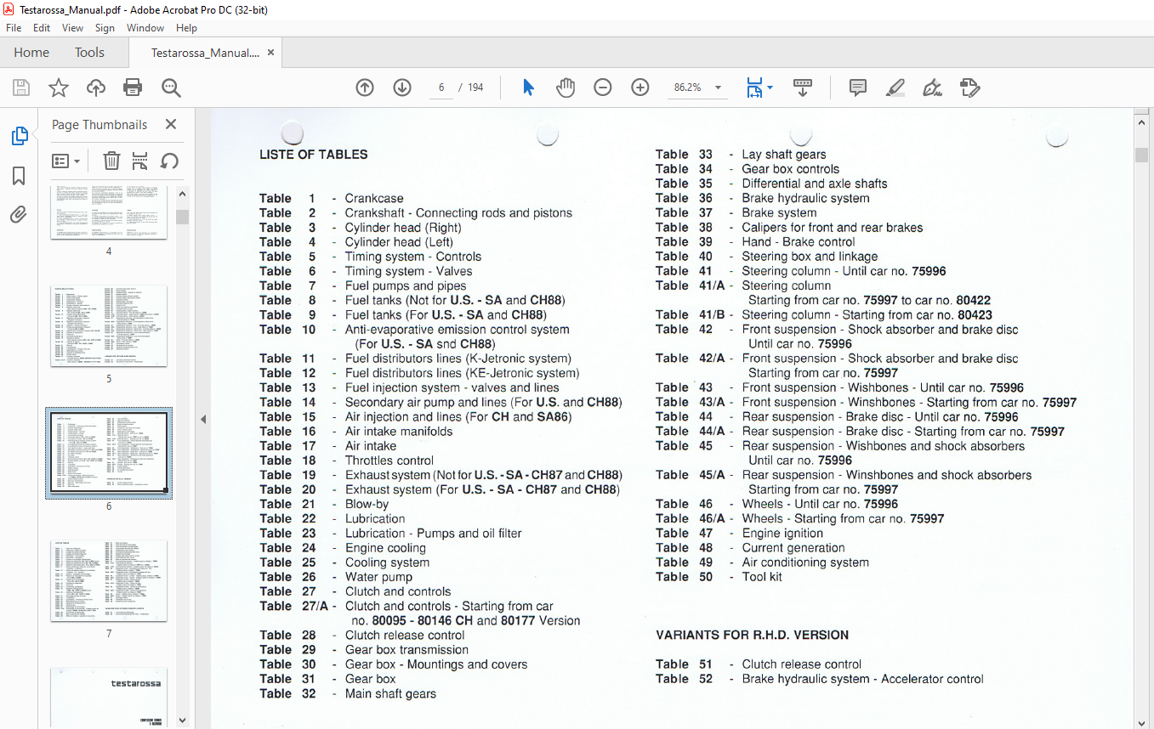Select the Testarossa_Manual document tab
Image resolution: width=1154 pixels, height=729 pixels.
pos(206,53)
